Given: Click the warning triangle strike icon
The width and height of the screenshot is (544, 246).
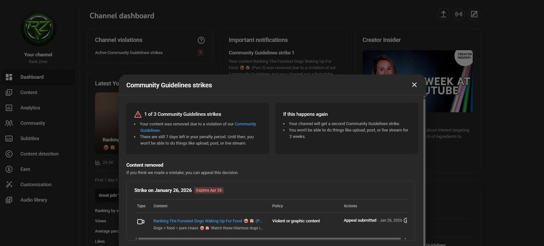Looking at the screenshot, I should [x=138, y=115].
